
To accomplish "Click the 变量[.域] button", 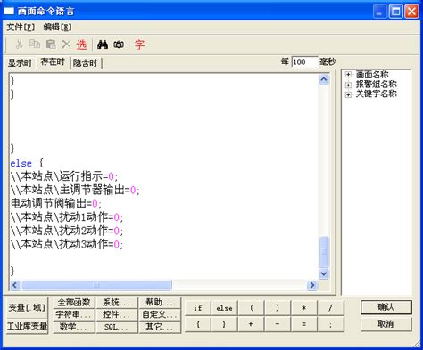I will pyautogui.click(x=27, y=308).
